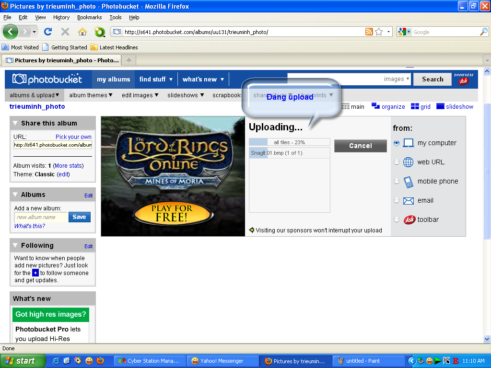Click the media player quick launch icon

78,361
